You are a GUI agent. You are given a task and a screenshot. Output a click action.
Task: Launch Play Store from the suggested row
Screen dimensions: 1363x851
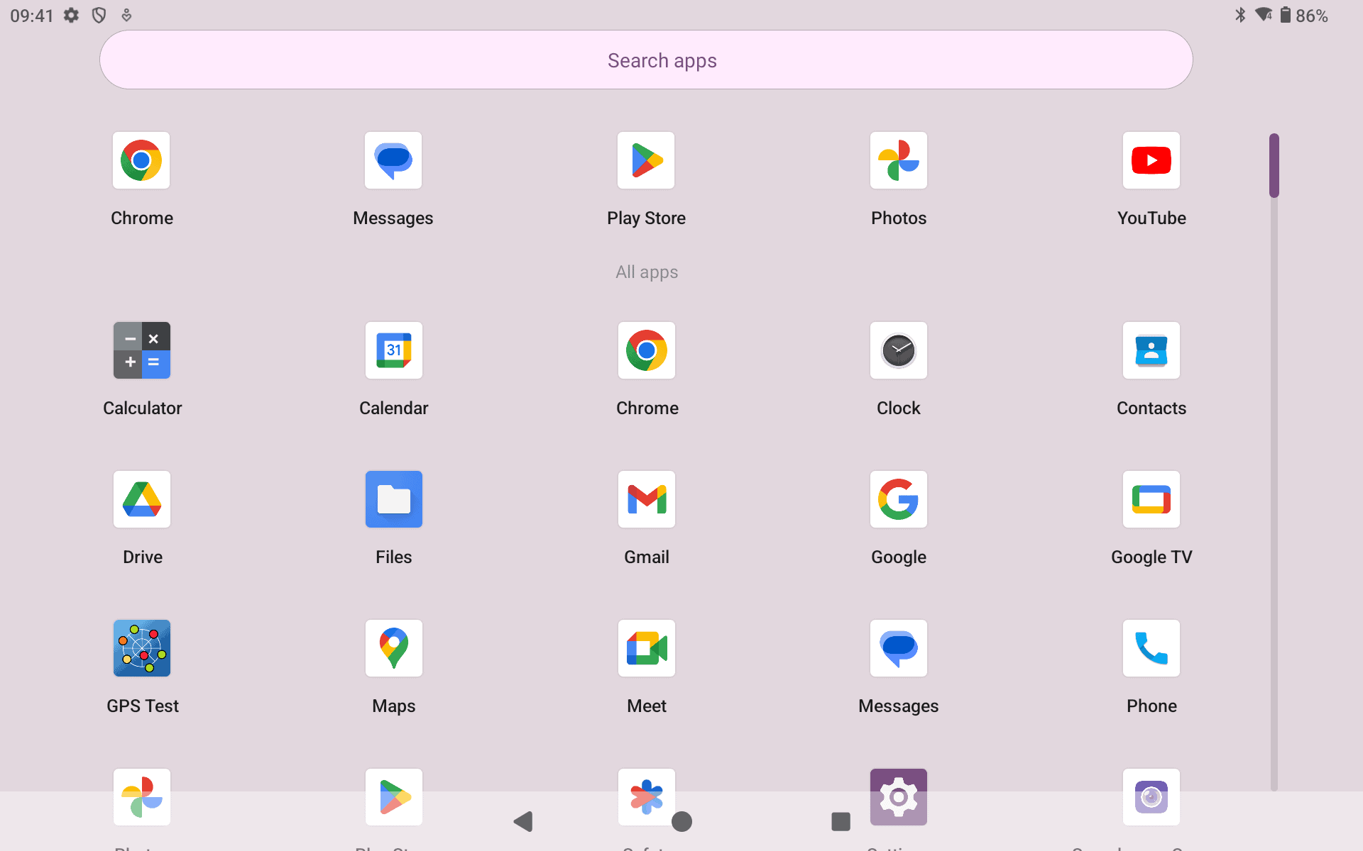pyautogui.click(x=646, y=160)
